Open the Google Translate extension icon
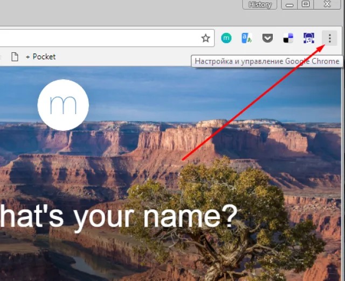Image resolution: width=345 pixels, height=281 pixels. tap(247, 38)
